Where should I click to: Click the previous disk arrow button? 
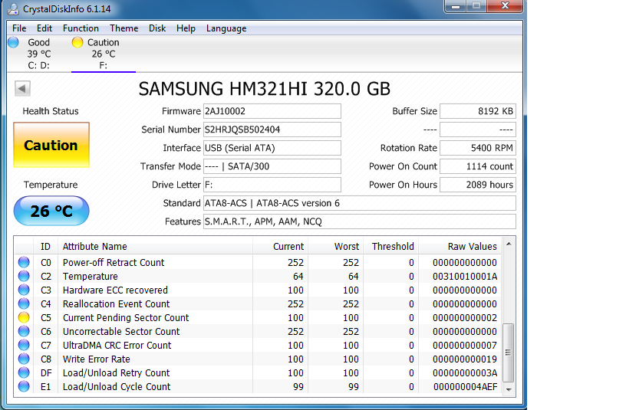22,88
